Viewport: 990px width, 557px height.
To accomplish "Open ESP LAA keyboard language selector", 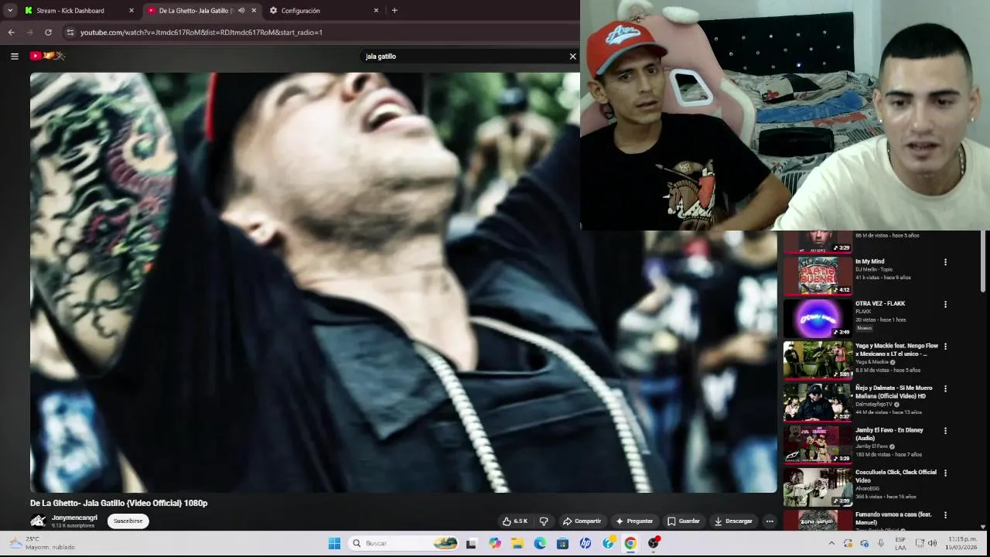I will [x=900, y=543].
